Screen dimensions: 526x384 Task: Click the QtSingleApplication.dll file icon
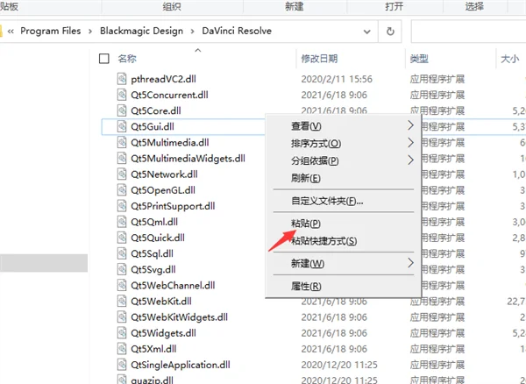point(122,365)
